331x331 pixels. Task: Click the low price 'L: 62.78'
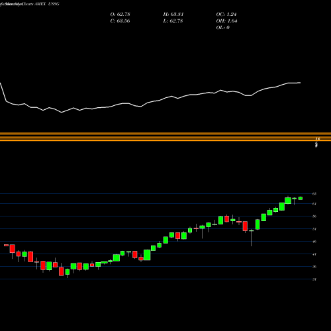pyautogui.click(x=173, y=21)
